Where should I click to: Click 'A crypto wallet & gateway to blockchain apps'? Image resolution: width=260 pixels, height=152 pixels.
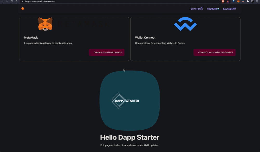pyautogui.click(x=48, y=43)
